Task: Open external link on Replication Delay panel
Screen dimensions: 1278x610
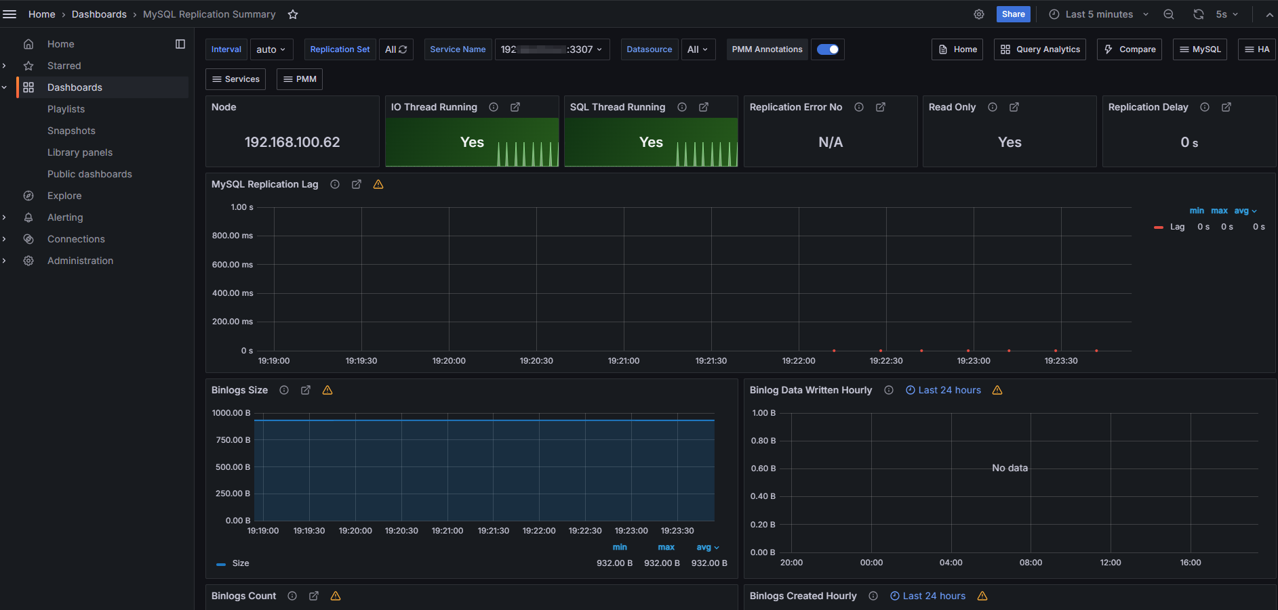Action: 1226,107
